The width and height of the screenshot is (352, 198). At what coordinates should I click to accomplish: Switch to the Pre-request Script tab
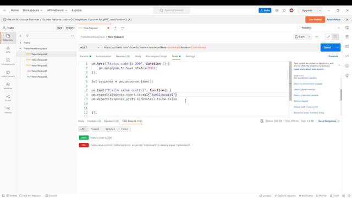(156, 56)
